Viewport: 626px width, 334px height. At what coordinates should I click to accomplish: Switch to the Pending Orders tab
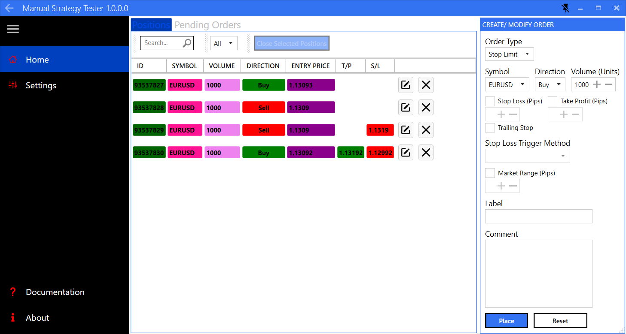tap(208, 25)
